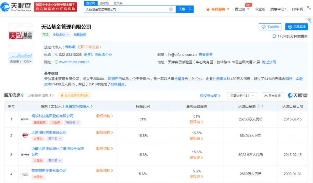Click 股权链 in the 51% row

click(x=196, y=122)
